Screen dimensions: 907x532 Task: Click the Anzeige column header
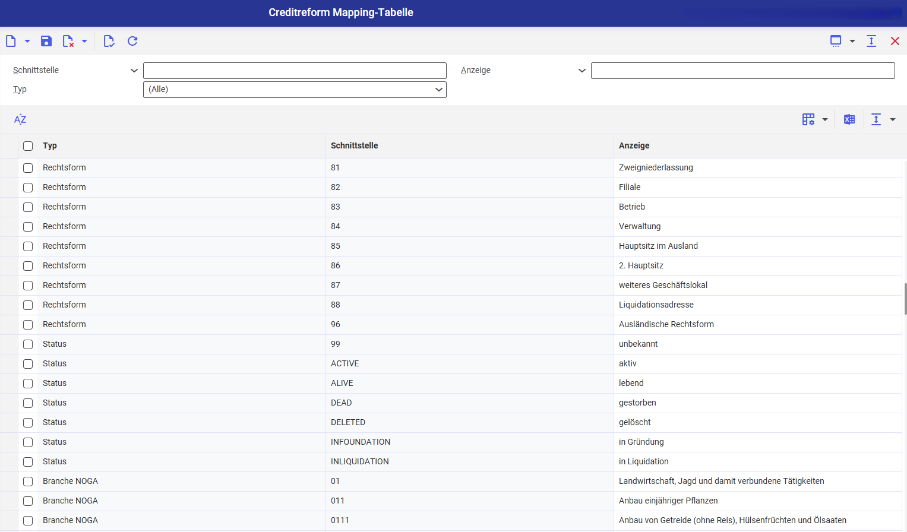pos(634,145)
